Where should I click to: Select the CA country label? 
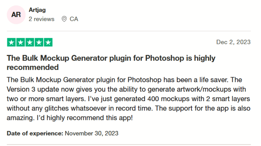click(x=74, y=19)
